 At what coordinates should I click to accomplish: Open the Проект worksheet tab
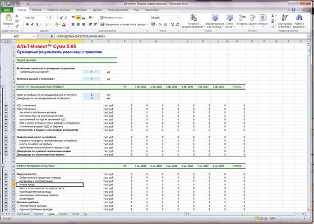[x=39, y=214]
